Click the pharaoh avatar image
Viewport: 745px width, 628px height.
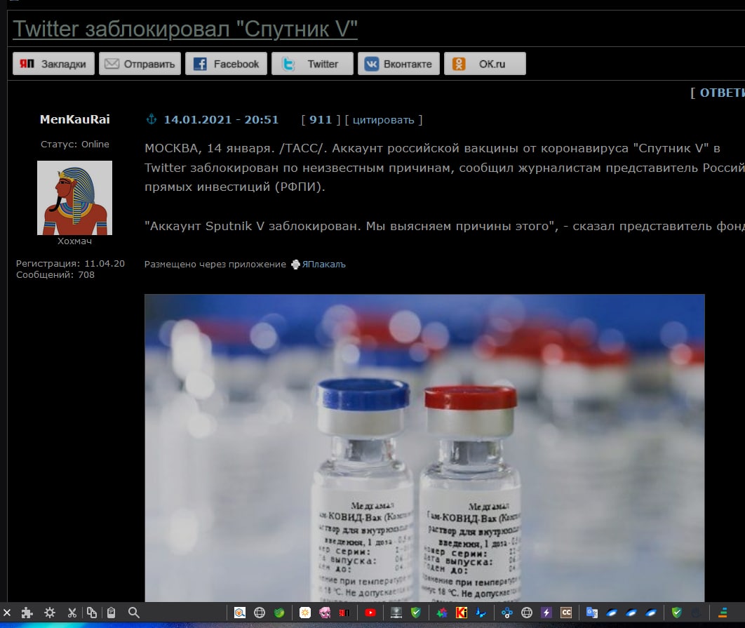pyautogui.click(x=74, y=198)
